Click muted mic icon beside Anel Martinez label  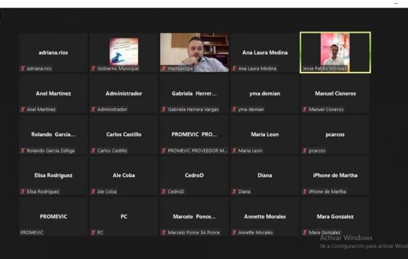[23, 110]
